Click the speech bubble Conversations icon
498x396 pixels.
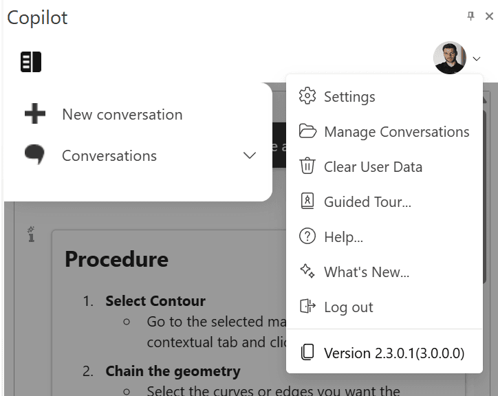34,154
